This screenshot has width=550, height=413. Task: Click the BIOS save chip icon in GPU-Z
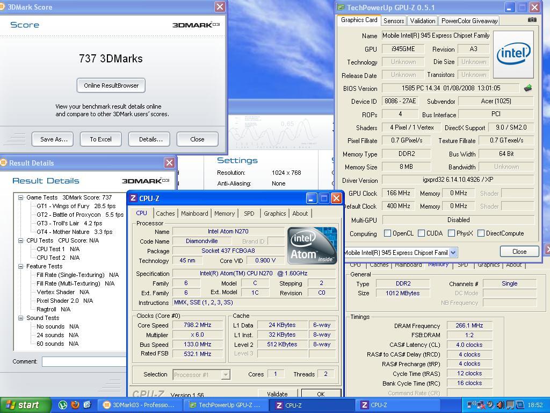point(528,88)
